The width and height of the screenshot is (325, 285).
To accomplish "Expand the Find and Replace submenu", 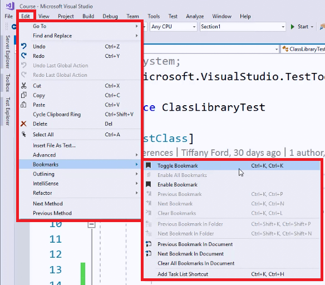I will coord(80,36).
